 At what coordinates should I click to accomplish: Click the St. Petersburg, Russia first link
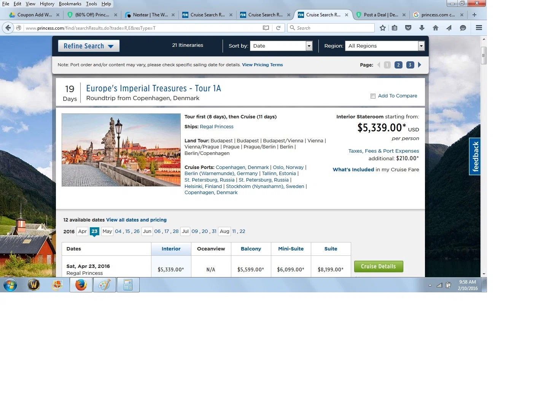[x=209, y=180]
